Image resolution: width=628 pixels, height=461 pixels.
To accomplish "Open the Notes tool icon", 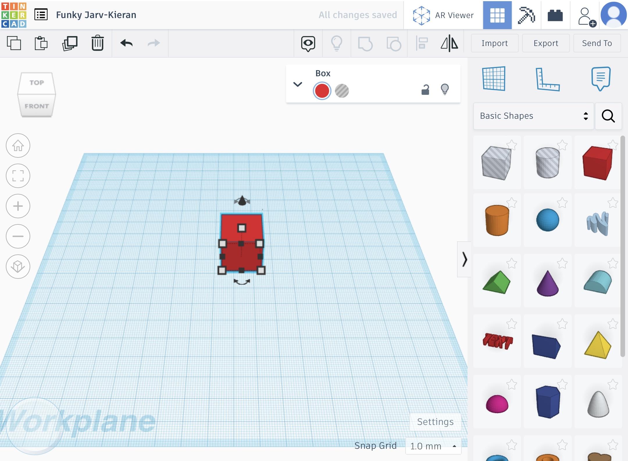I will pyautogui.click(x=601, y=79).
